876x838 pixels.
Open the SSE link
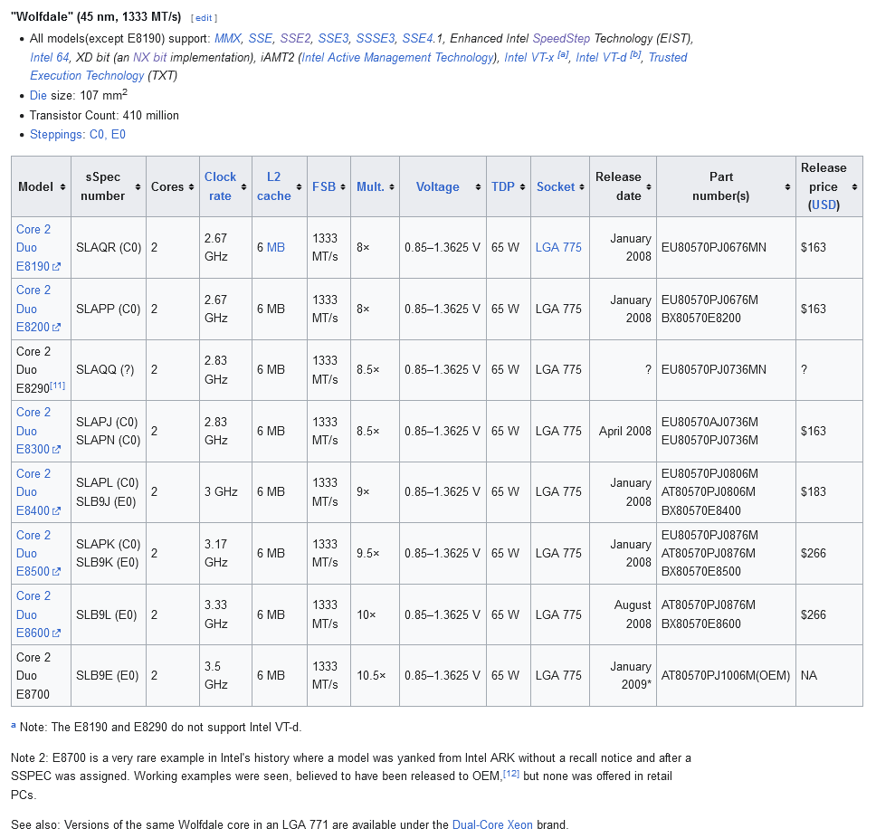pos(261,39)
